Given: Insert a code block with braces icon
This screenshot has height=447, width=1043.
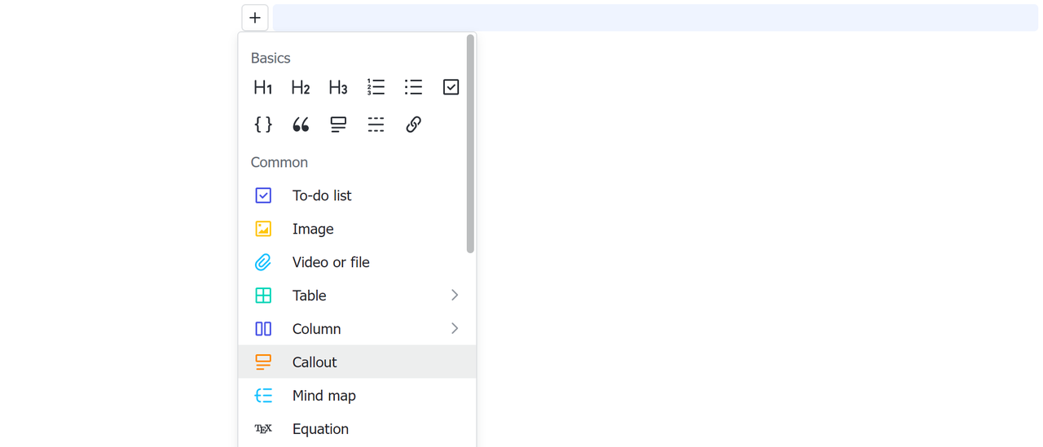Looking at the screenshot, I should tap(262, 125).
